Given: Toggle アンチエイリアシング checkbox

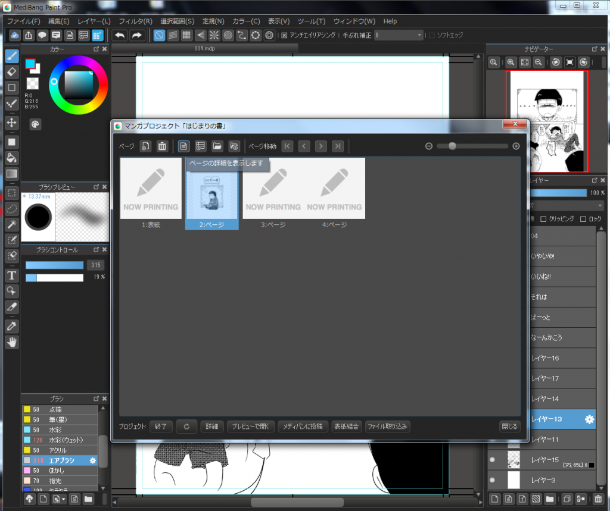Looking at the screenshot, I should pyautogui.click(x=284, y=35).
